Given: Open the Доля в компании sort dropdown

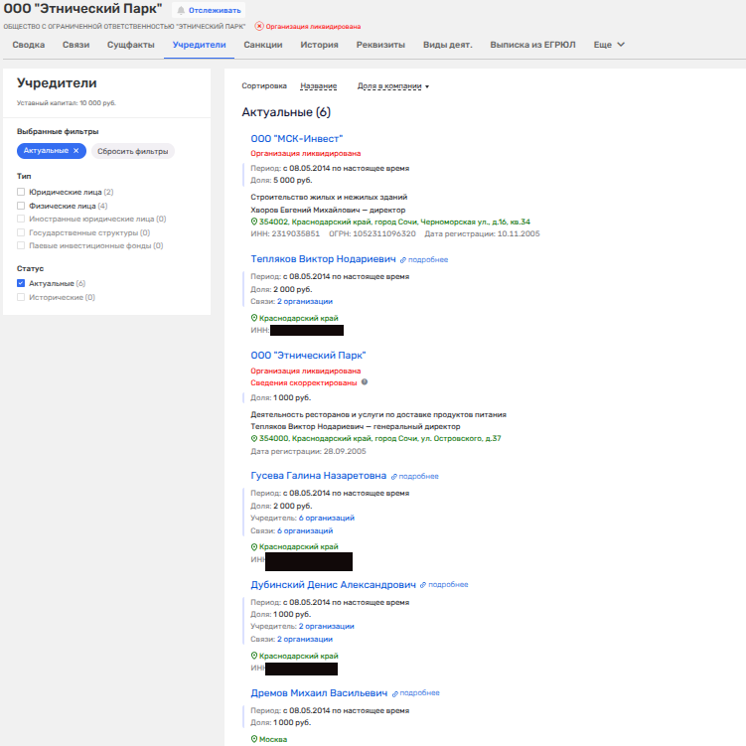Looking at the screenshot, I should 392,86.
